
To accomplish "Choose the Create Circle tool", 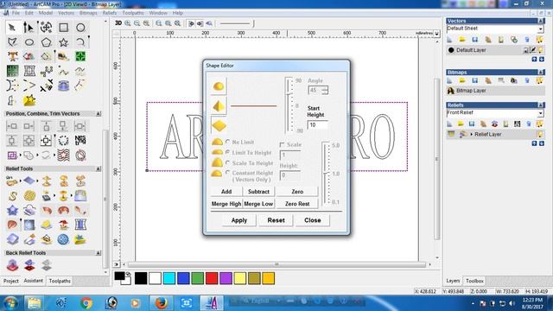I will point(80,28).
